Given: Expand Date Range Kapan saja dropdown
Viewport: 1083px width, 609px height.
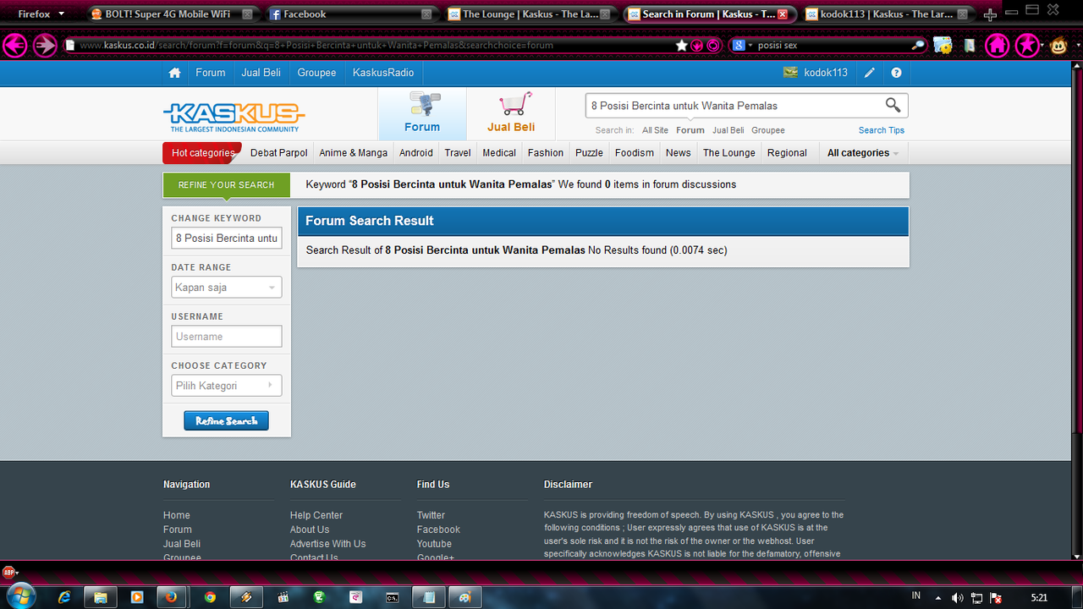Looking at the screenshot, I should [226, 288].
